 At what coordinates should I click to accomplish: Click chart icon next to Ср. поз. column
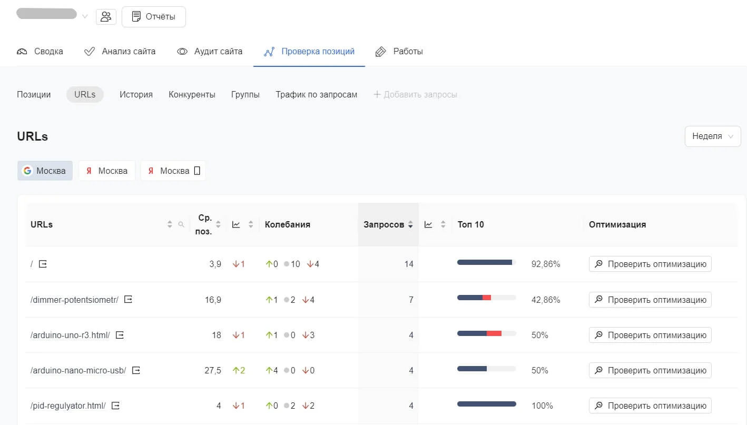236,224
